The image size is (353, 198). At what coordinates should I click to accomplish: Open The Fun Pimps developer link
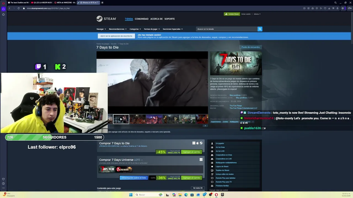(x=236, y=106)
